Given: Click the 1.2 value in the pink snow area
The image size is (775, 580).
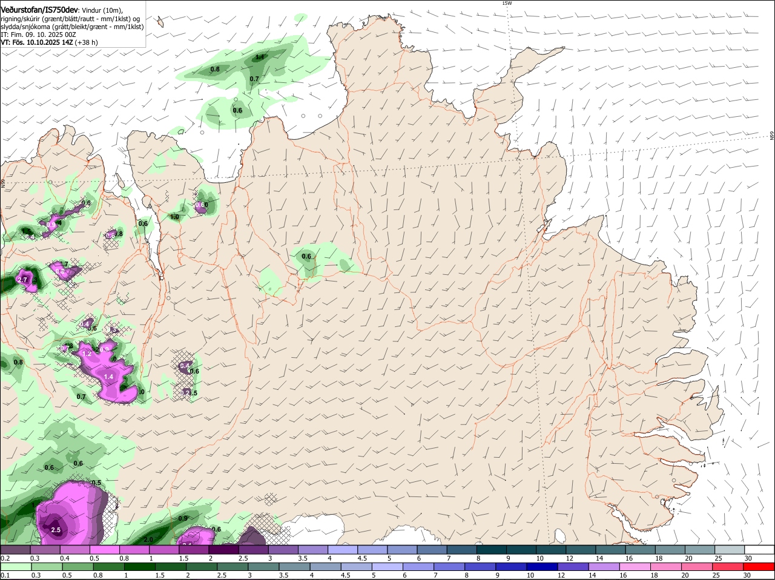Looking at the screenshot, I should click(x=87, y=354).
